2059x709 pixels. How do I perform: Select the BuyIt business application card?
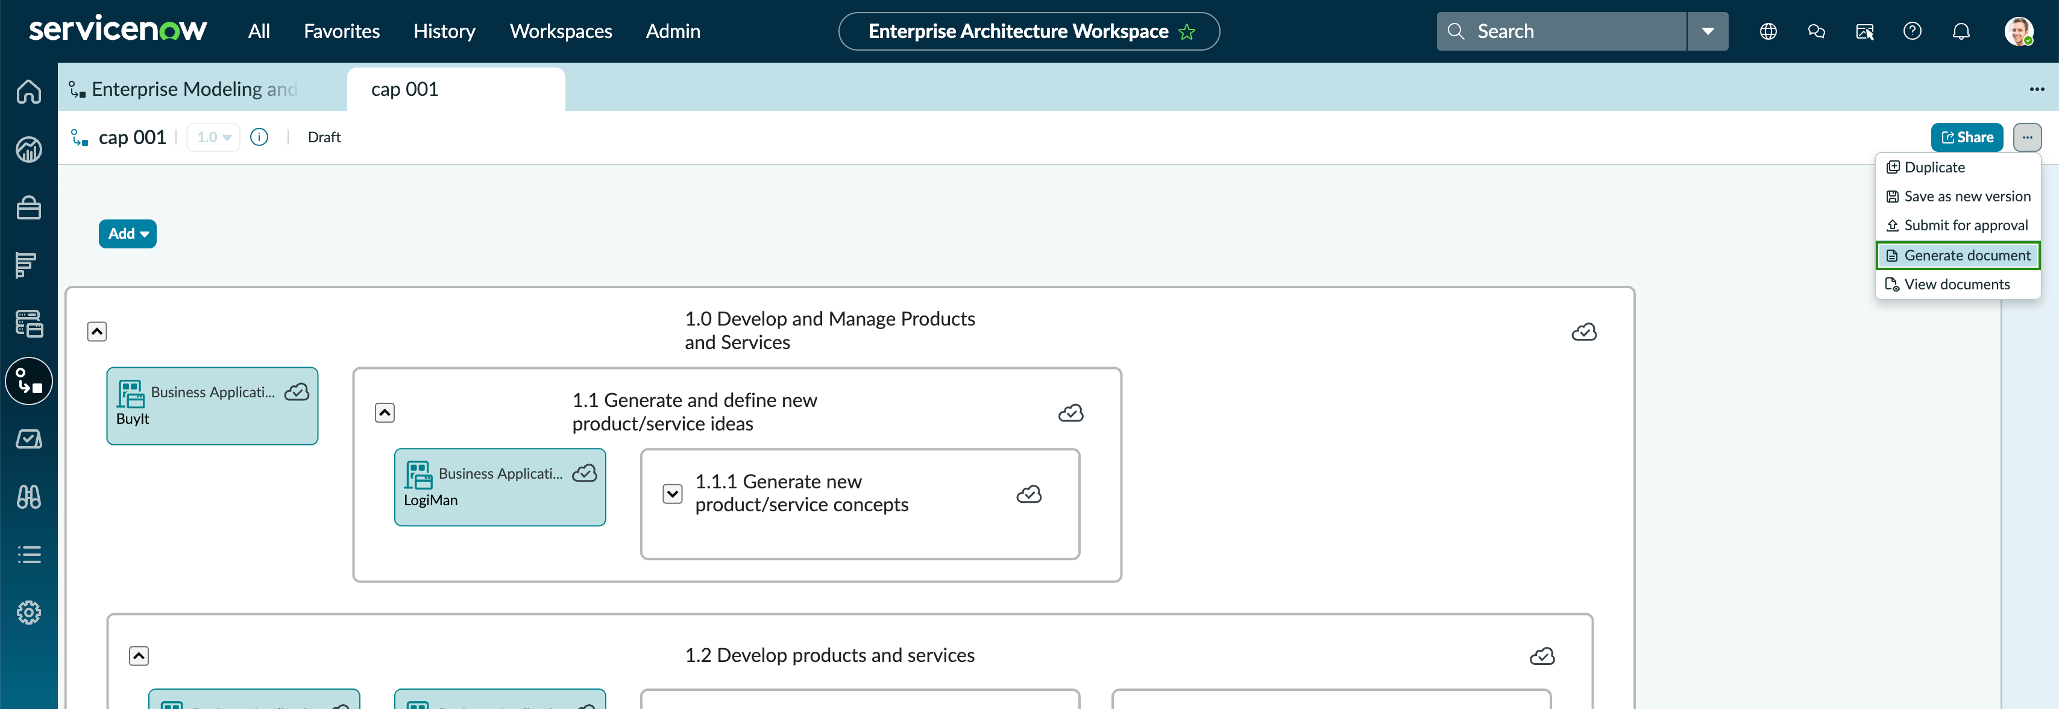(x=212, y=405)
